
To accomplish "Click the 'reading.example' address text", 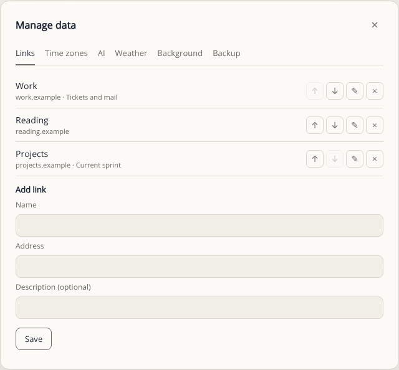I will pos(42,131).
